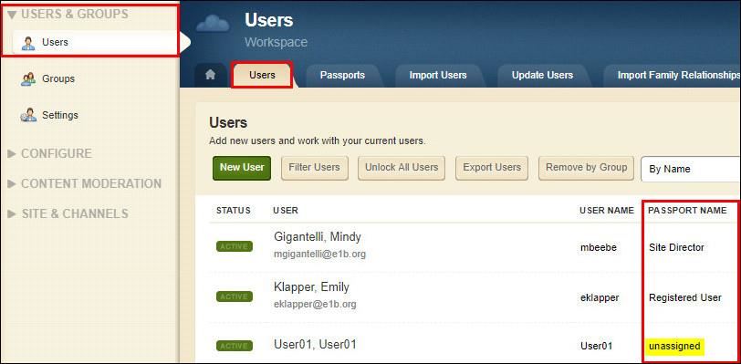Click ACTIVE badge for User01, User01
Viewport: 741px width, 364px height.
pos(235,346)
